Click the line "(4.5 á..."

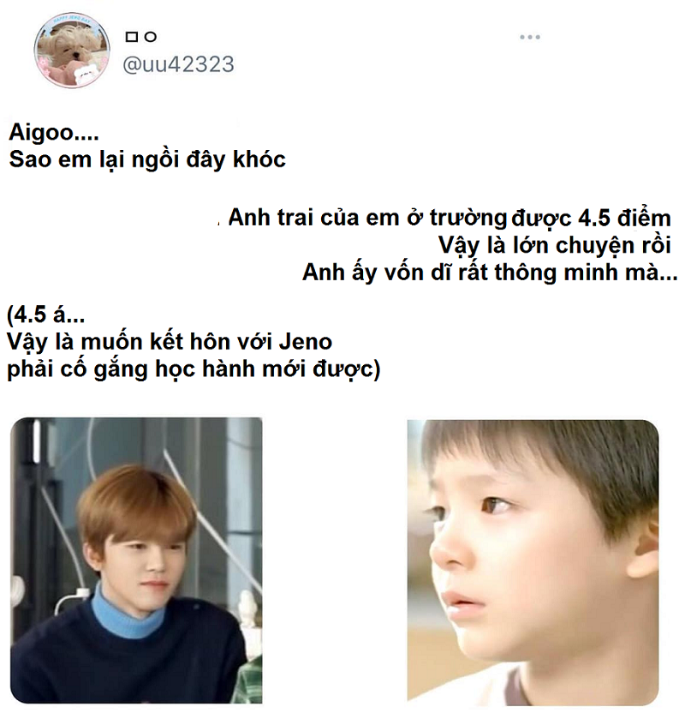(46, 315)
